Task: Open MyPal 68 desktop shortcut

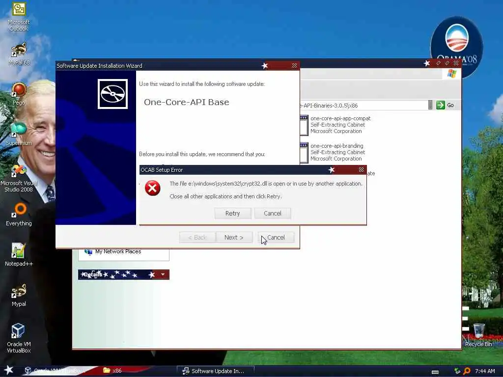Action: coord(19,54)
